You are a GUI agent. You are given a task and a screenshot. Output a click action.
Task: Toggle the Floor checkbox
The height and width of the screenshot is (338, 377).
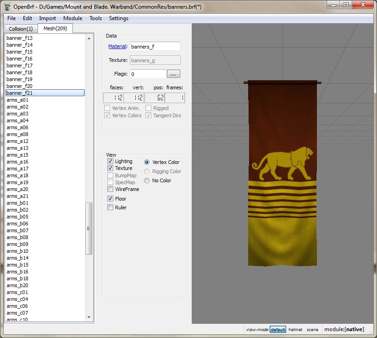pyautogui.click(x=110, y=198)
